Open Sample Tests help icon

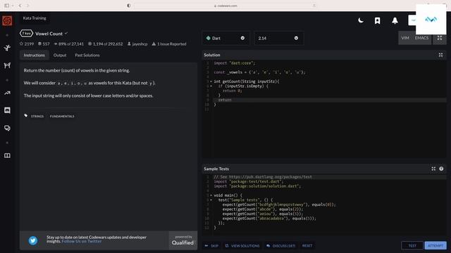tap(441, 169)
